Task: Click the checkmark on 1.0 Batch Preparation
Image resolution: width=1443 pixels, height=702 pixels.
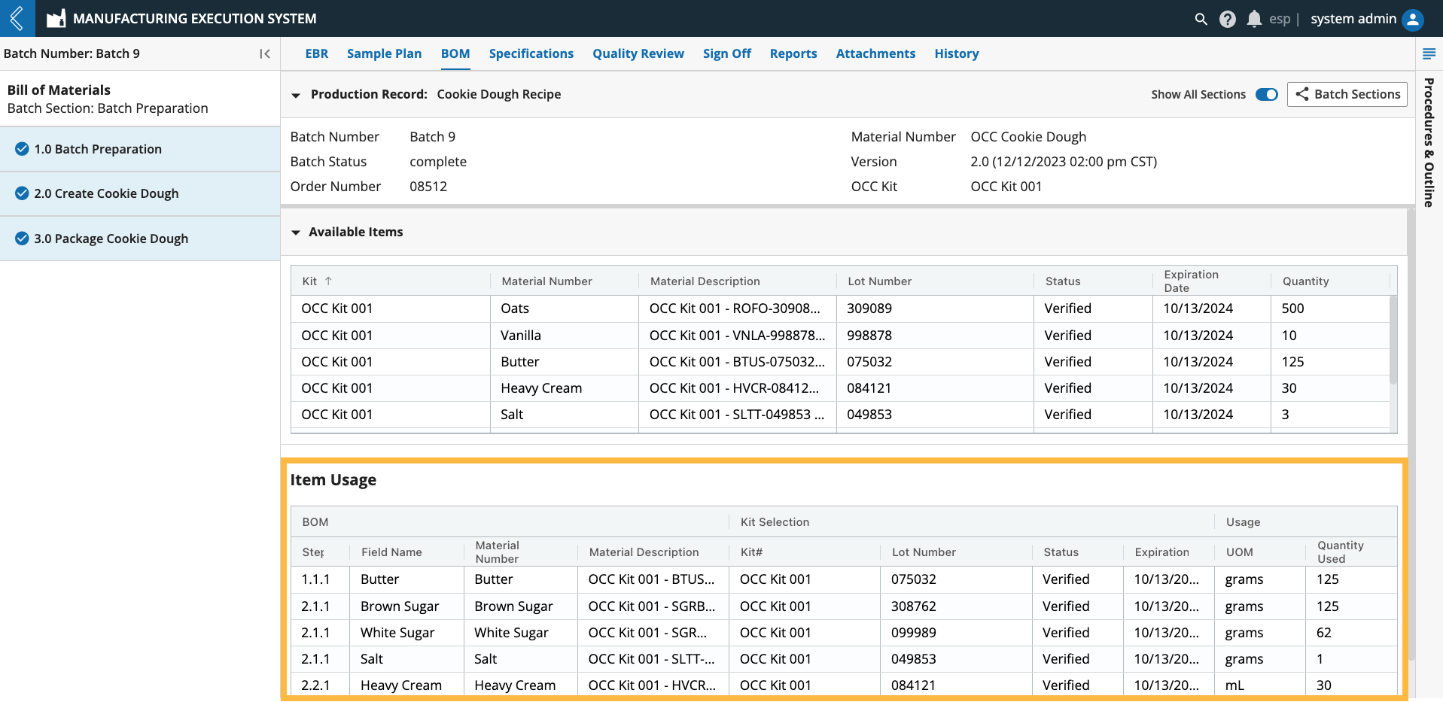Action: point(22,149)
